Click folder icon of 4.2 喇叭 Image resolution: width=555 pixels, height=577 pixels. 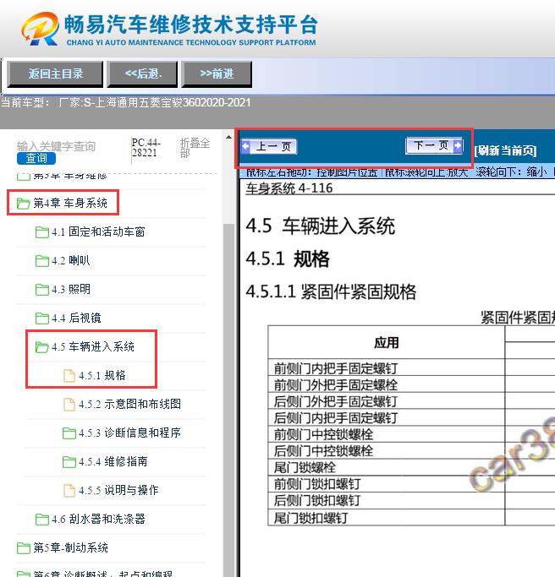pos(42,261)
